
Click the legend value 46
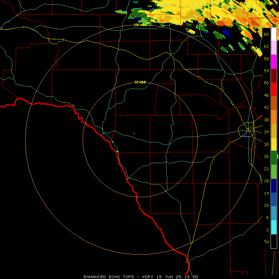coord(266,95)
